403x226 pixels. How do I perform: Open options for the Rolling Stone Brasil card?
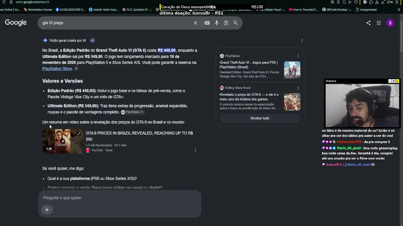click(x=298, y=88)
